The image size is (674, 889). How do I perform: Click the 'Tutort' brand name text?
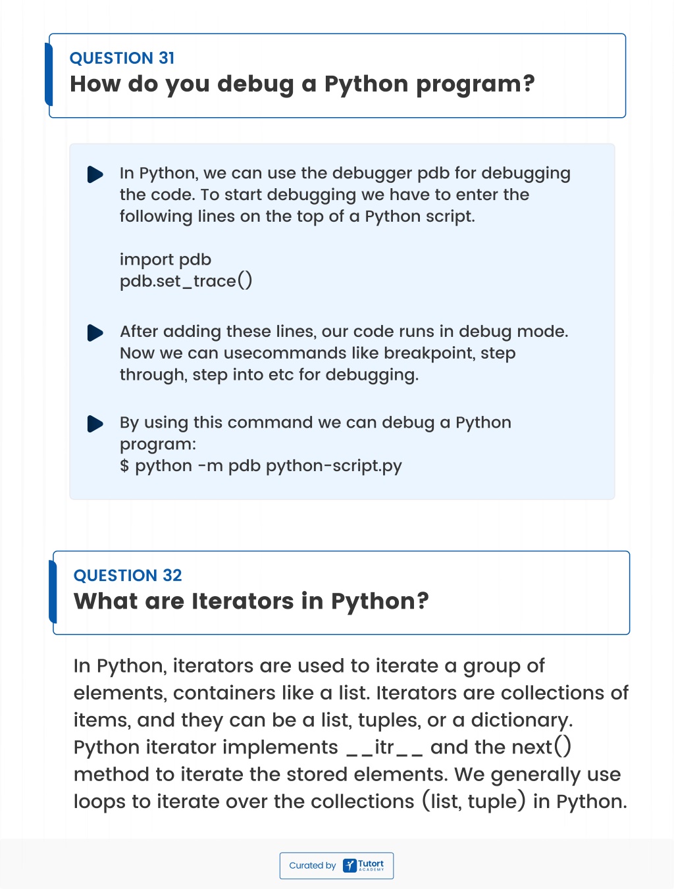click(x=371, y=863)
